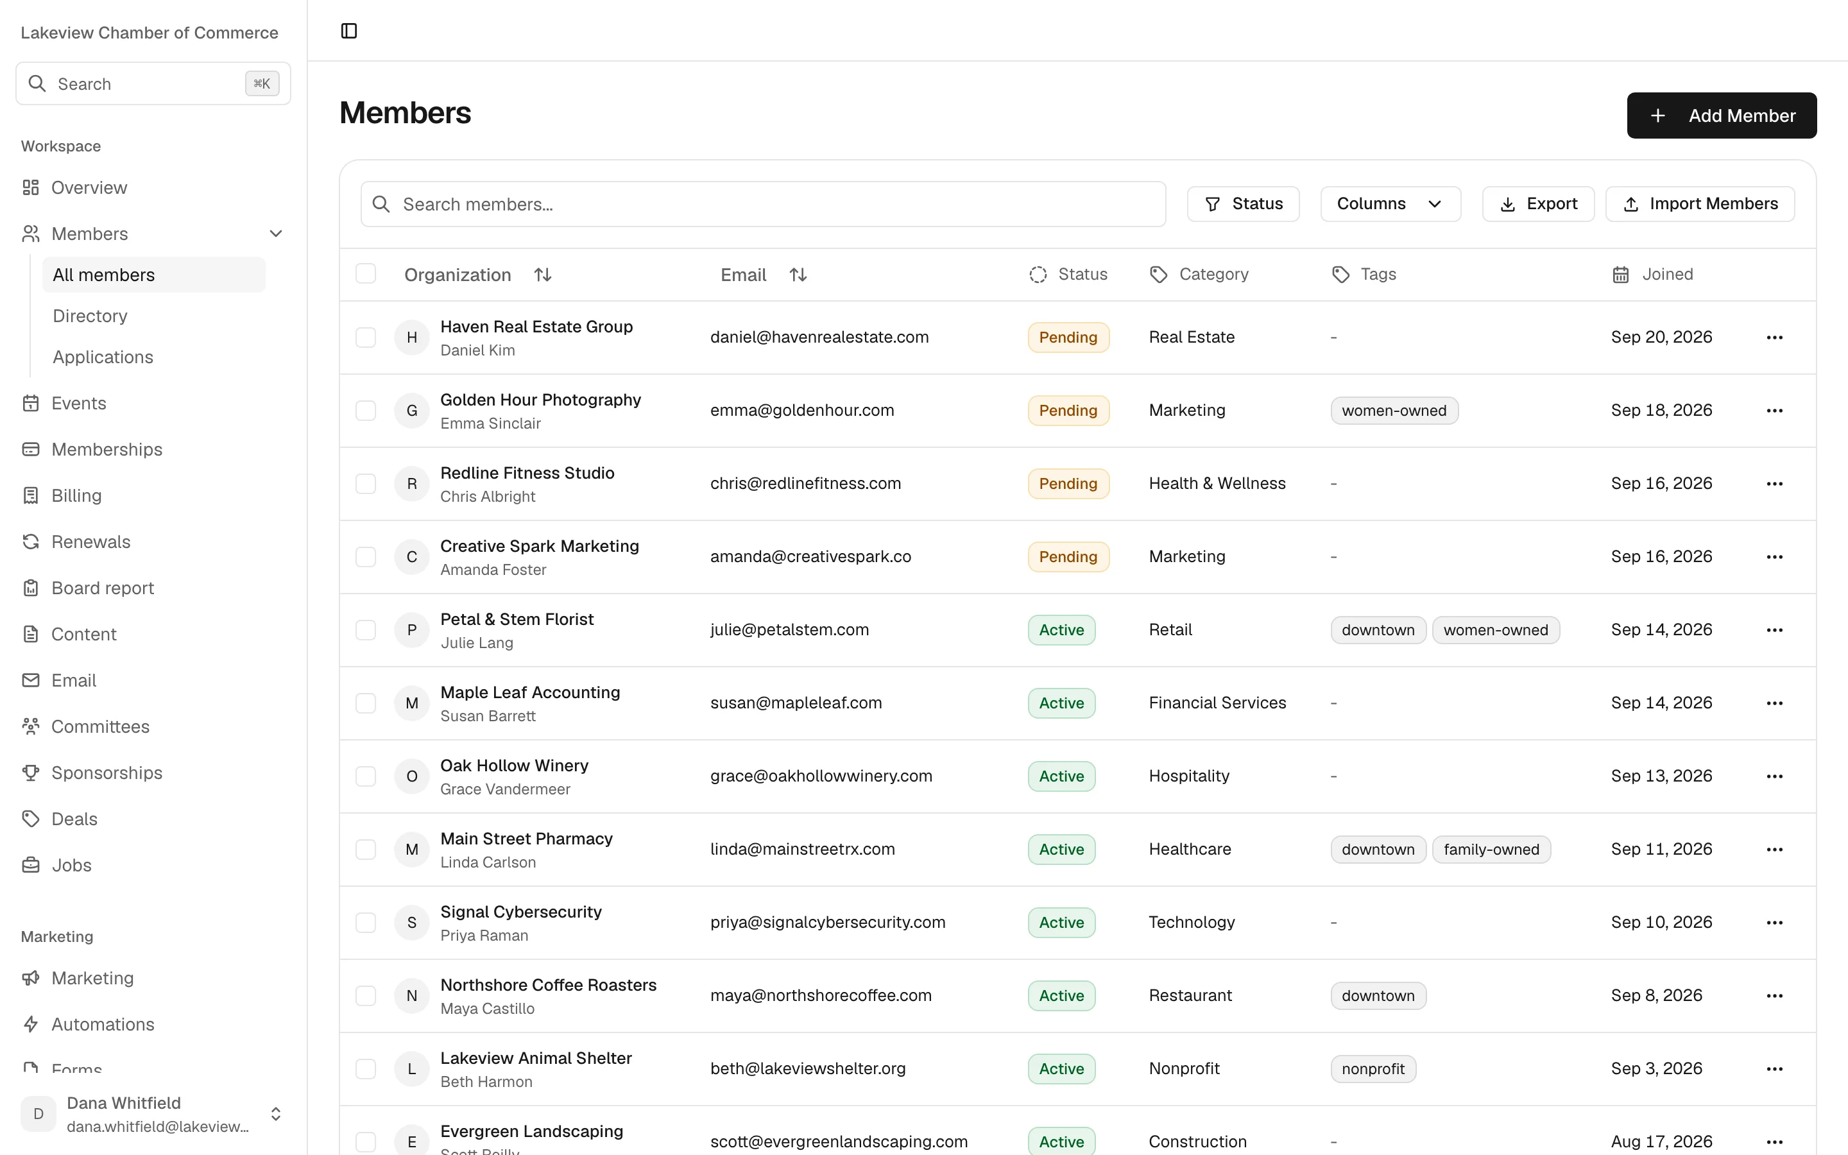Screen dimensions: 1848x1155
Task: Open row actions for Petal & Stem Florist
Action: pyautogui.click(x=1775, y=630)
